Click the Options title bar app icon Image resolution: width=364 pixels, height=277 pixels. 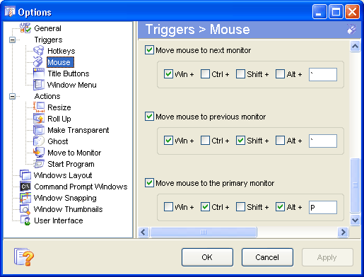[x=10, y=11]
